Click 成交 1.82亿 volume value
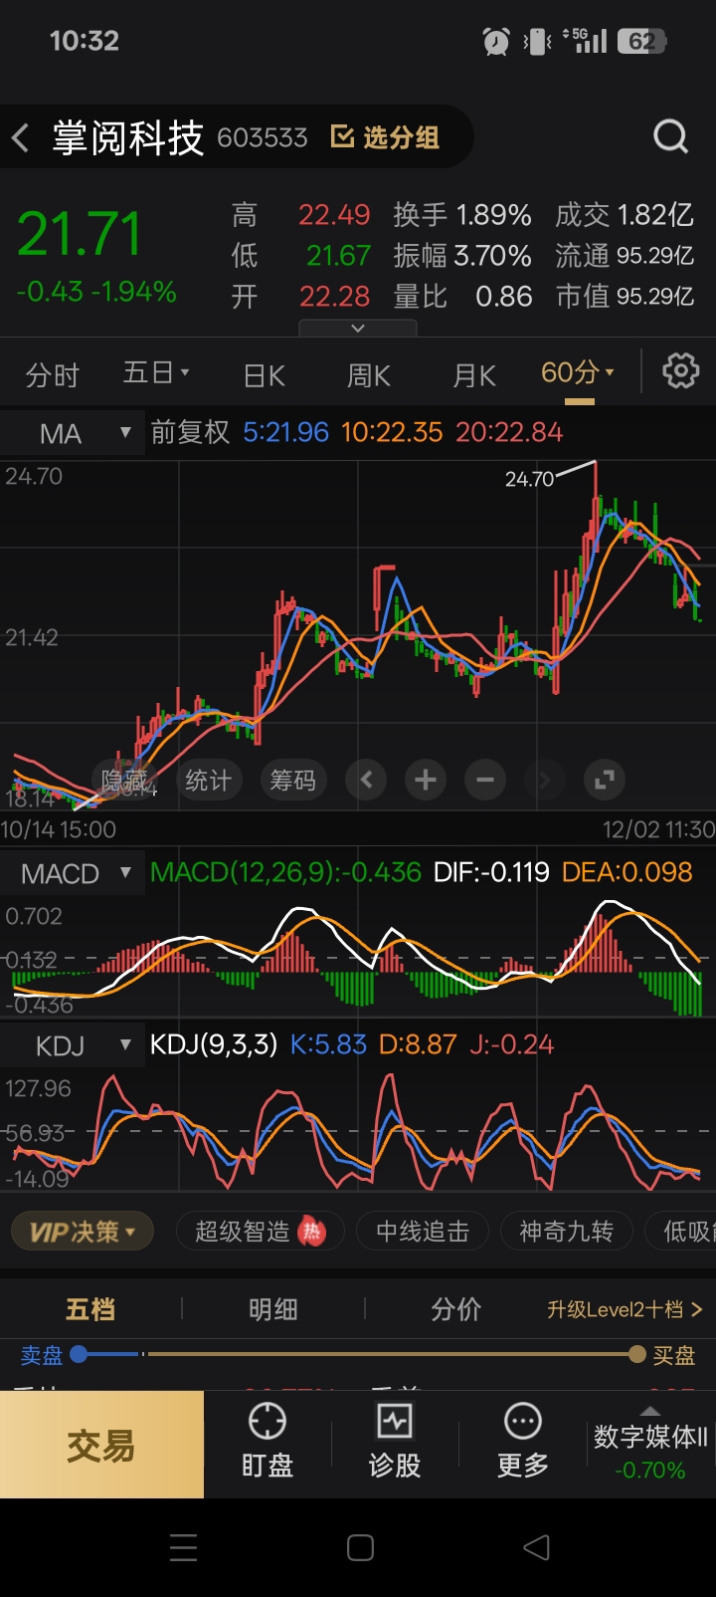This screenshot has width=716, height=1597. click(x=625, y=215)
